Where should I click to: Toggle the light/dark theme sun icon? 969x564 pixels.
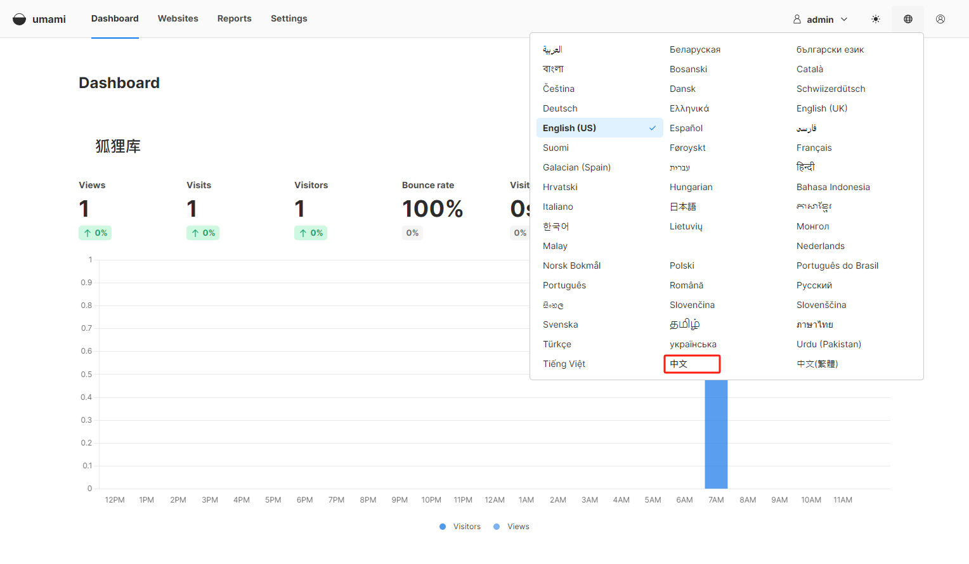[x=876, y=19]
